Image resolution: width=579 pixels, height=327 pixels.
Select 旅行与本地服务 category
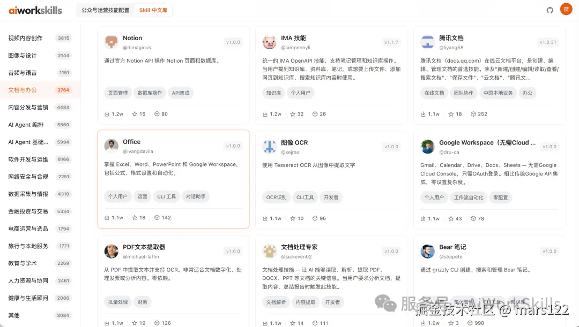tap(40, 246)
